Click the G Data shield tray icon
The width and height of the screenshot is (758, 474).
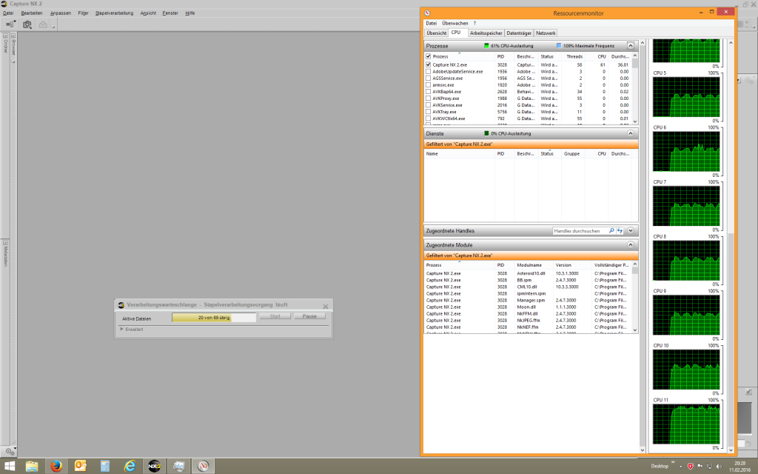pos(691,467)
